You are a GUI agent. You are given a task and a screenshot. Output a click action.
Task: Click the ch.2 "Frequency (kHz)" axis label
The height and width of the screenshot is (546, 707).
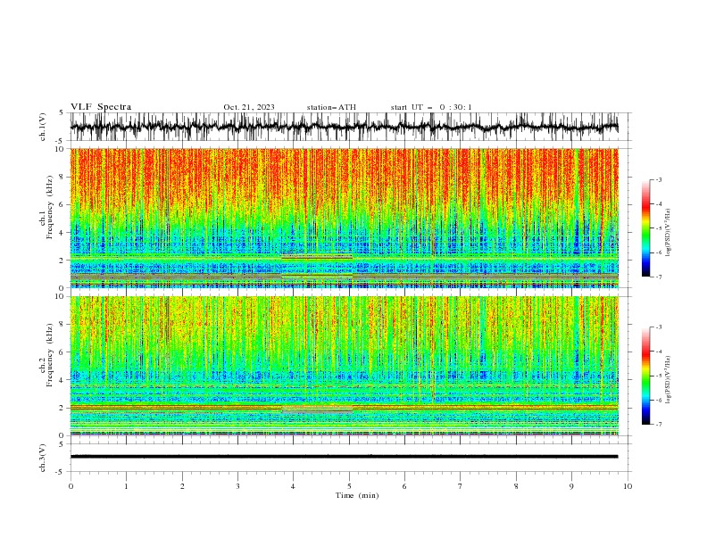pyautogui.click(x=50, y=354)
